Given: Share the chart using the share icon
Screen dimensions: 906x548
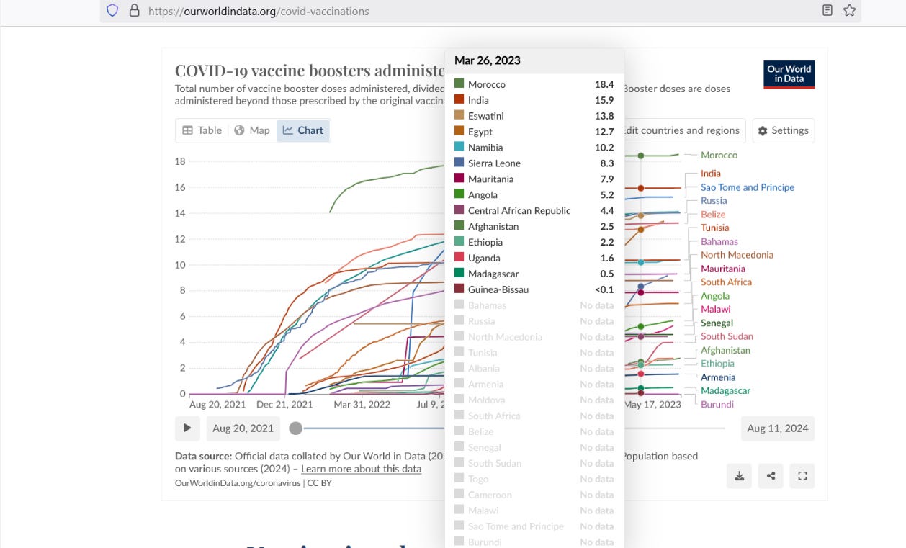Looking at the screenshot, I should pos(771,475).
